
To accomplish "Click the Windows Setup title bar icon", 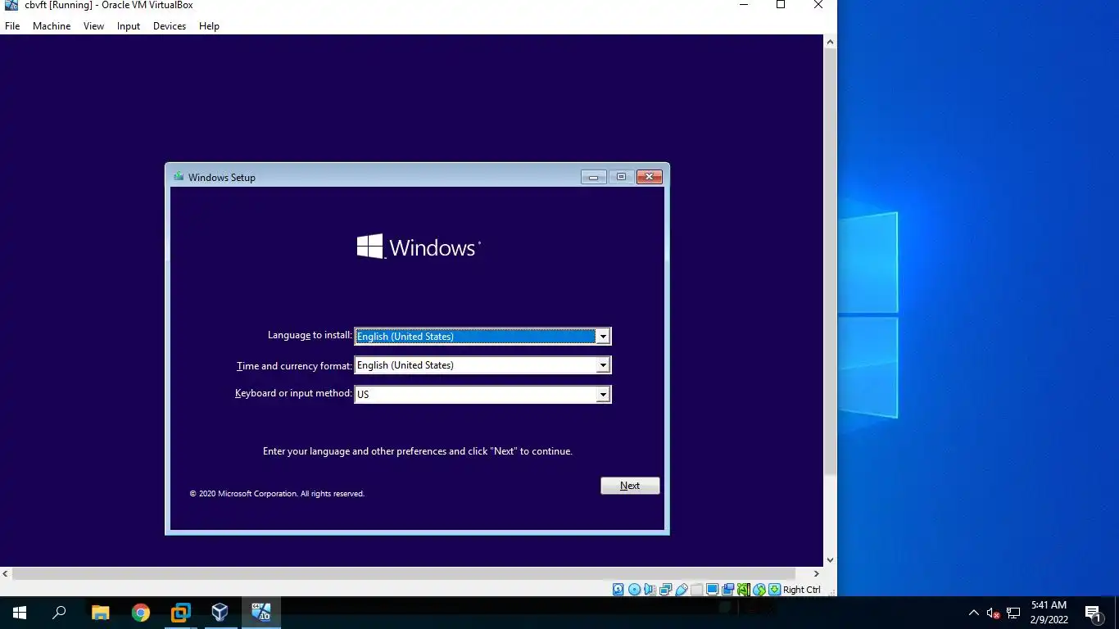I will point(178,177).
